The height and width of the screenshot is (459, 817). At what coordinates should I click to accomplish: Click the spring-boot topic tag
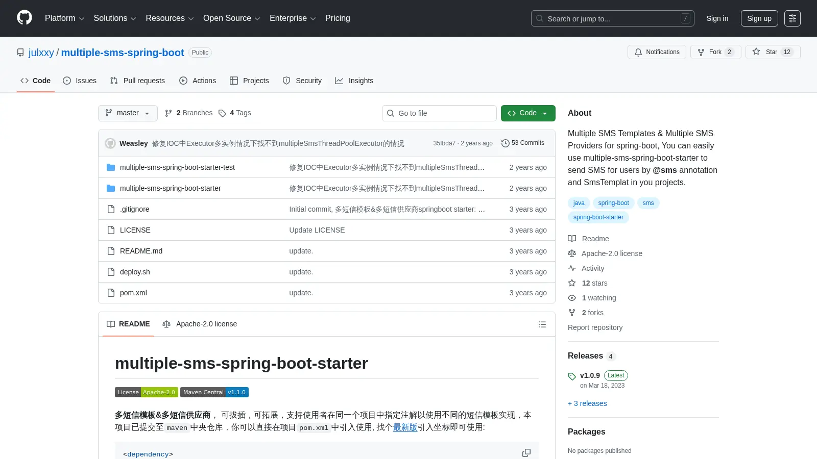tap(614, 203)
